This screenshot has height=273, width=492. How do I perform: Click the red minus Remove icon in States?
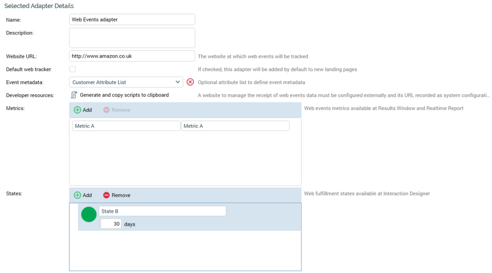pos(106,195)
